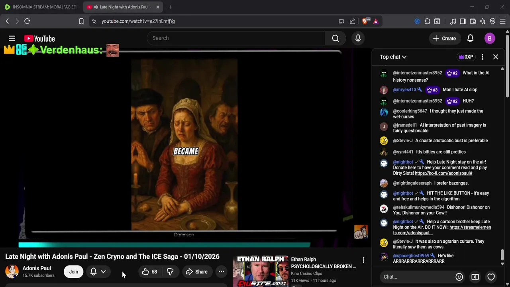Open account menu via avatar B
The image size is (510, 287).
(490, 38)
